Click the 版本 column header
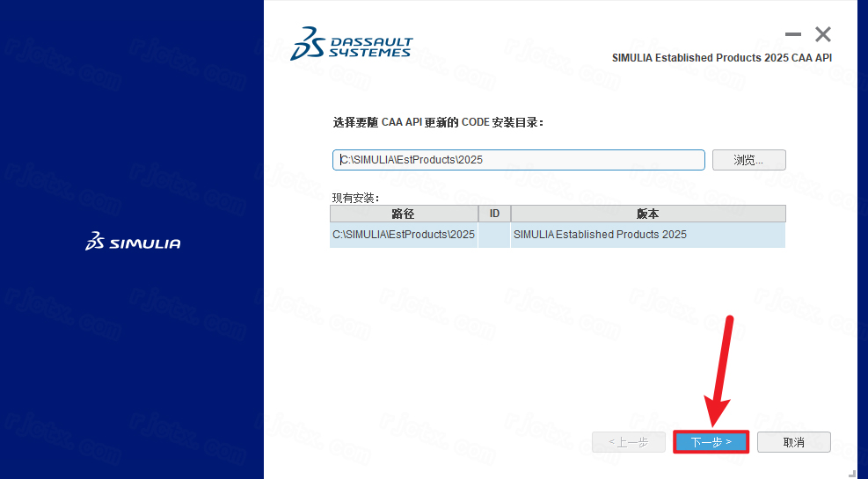 pos(647,214)
